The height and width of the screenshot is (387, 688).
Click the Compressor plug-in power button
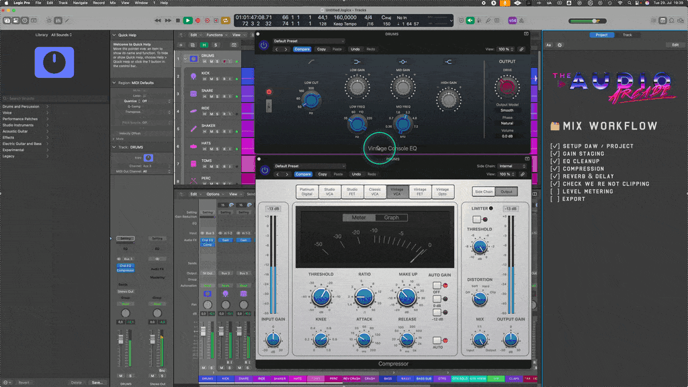coord(263,171)
